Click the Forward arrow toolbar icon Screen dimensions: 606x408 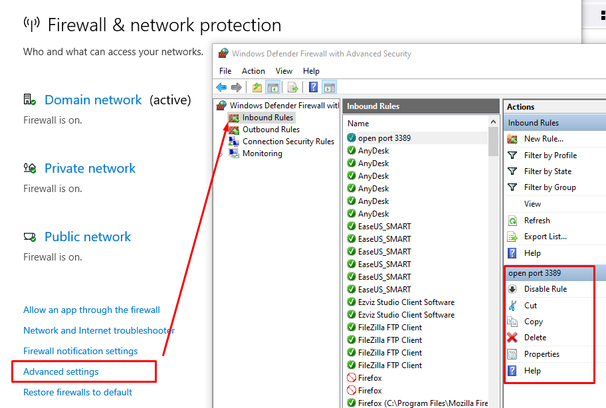click(237, 87)
